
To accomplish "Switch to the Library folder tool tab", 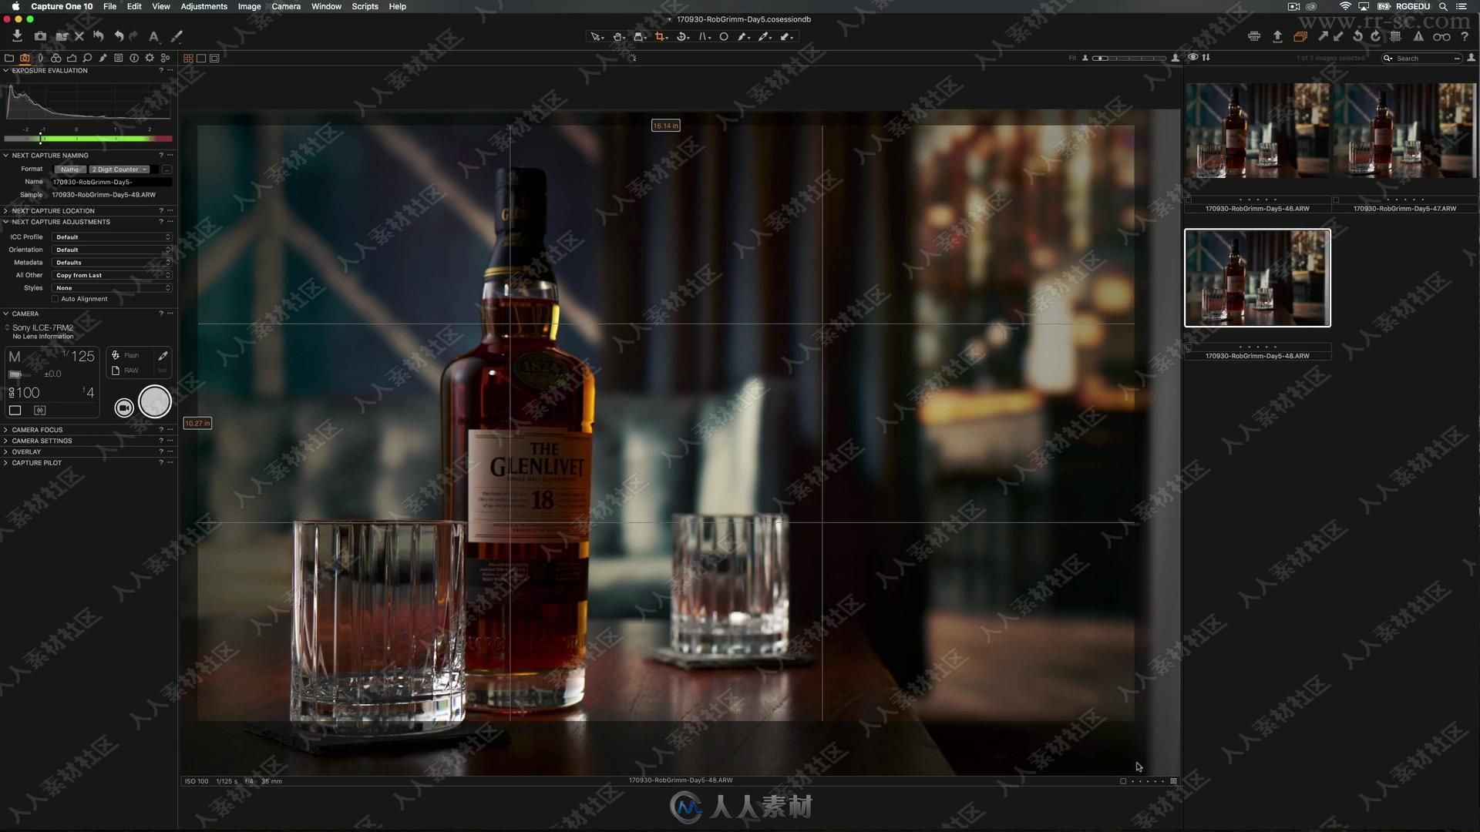I will point(9,58).
